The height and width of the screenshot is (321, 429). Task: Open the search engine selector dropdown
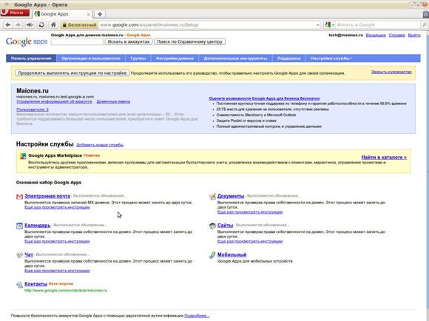tap(329, 25)
